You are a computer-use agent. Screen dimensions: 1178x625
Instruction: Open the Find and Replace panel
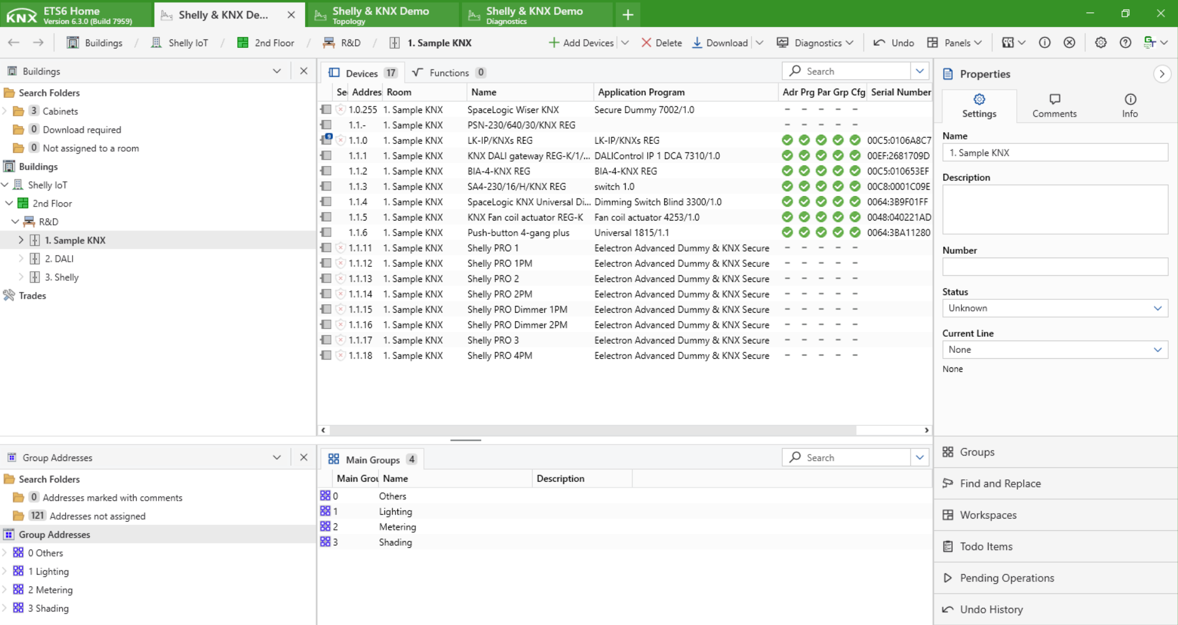click(1000, 484)
